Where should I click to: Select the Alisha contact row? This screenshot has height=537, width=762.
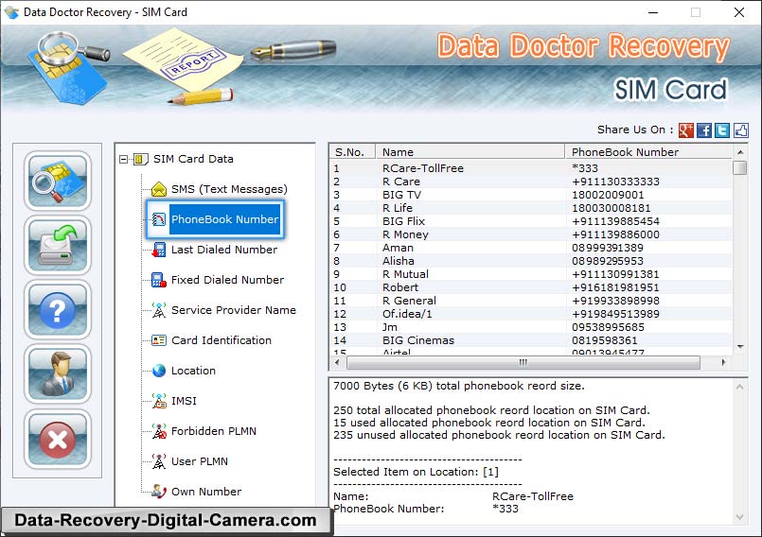click(x=531, y=261)
